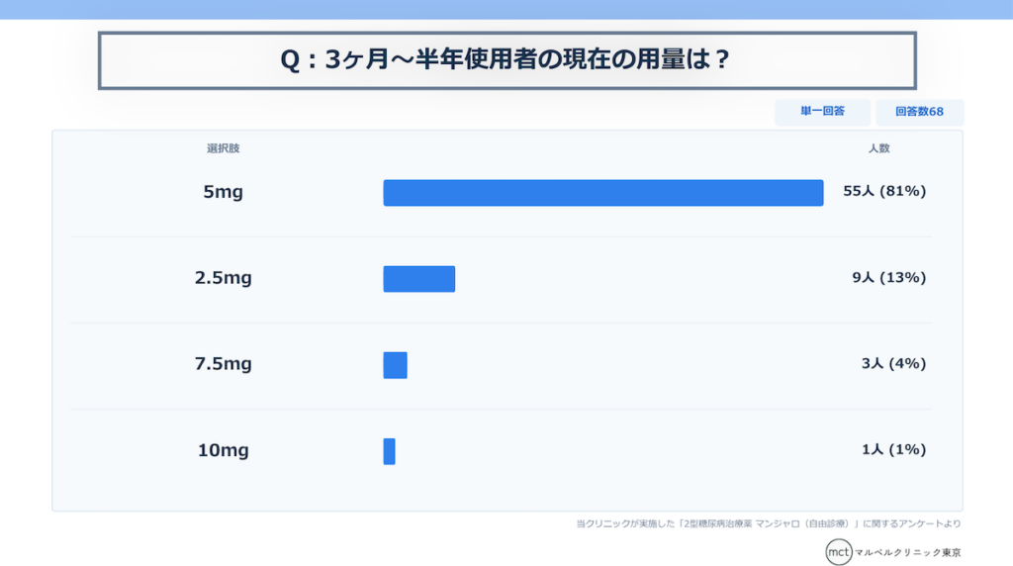Screen dimensions: 1013x566
Task: Click the survey source footnote text
Action: (768, 523)
